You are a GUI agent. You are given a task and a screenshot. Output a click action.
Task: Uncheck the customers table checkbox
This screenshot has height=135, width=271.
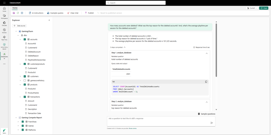25,76
